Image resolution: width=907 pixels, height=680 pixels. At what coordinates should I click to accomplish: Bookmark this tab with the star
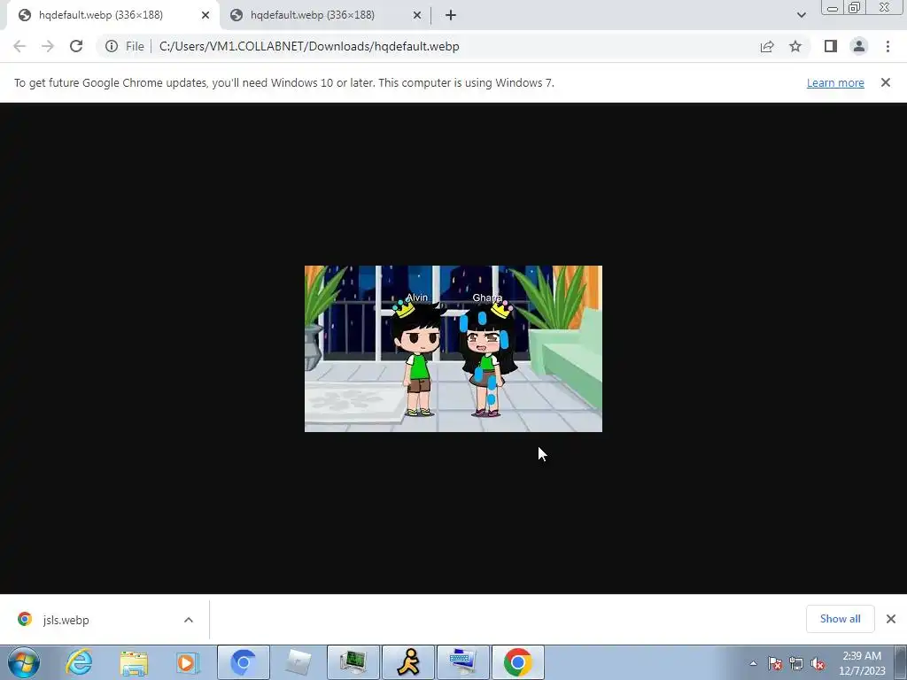point(795,46)
